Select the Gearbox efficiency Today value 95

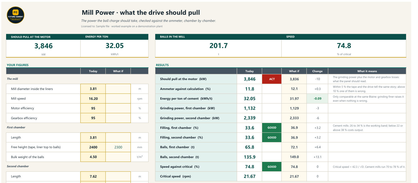pyautogui.click(x=93, y=118)
